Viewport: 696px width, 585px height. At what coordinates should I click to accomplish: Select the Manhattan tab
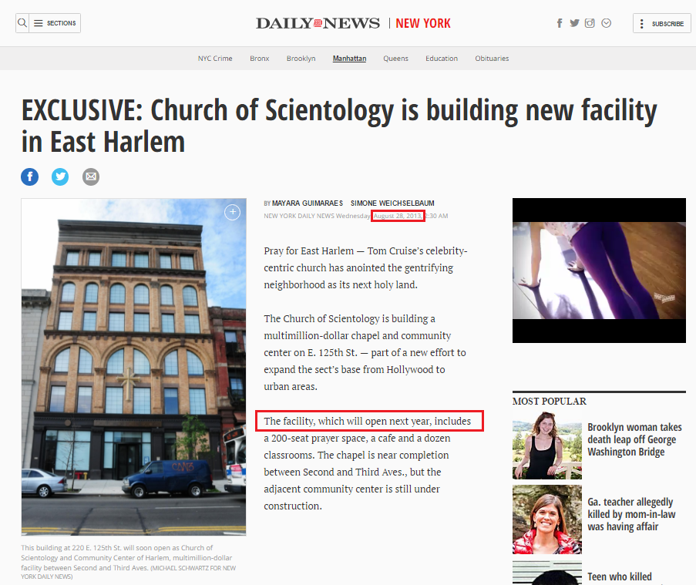(349, 59)
